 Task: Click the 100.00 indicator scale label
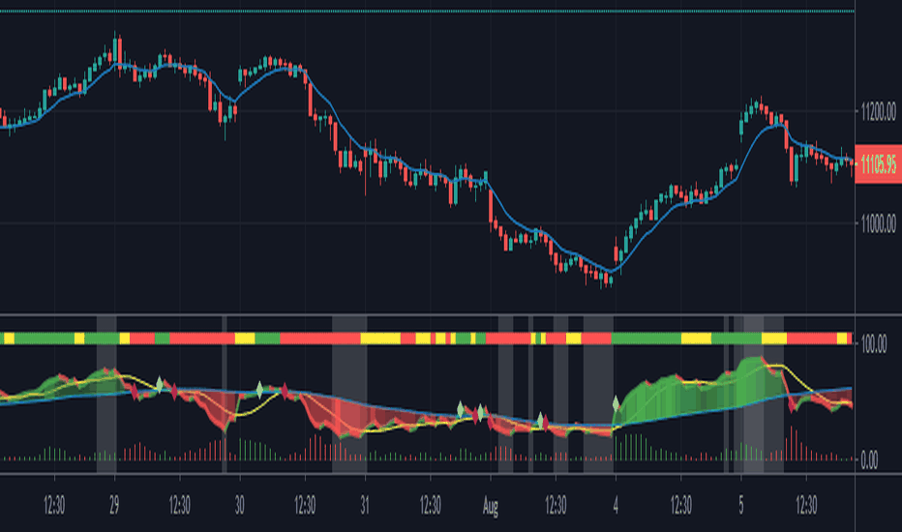click(x=873, y=344)
